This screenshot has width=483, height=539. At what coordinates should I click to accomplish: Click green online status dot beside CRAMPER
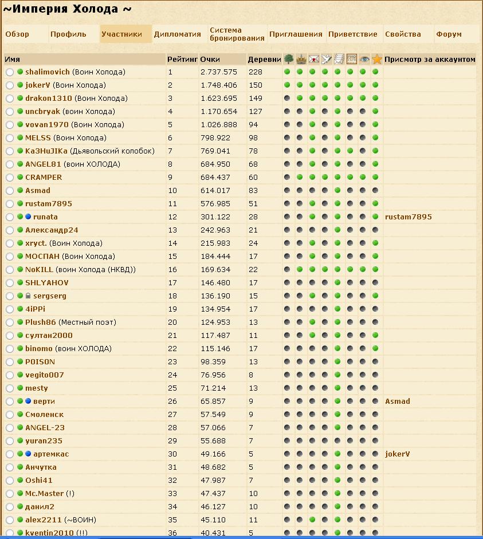point(20,177)
